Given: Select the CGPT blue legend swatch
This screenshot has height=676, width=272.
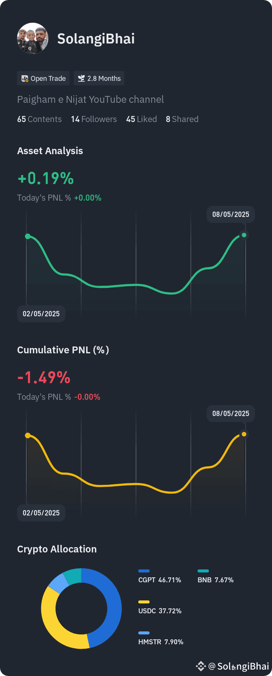Looking at the screenshot, I should click(x=144, y=571).
